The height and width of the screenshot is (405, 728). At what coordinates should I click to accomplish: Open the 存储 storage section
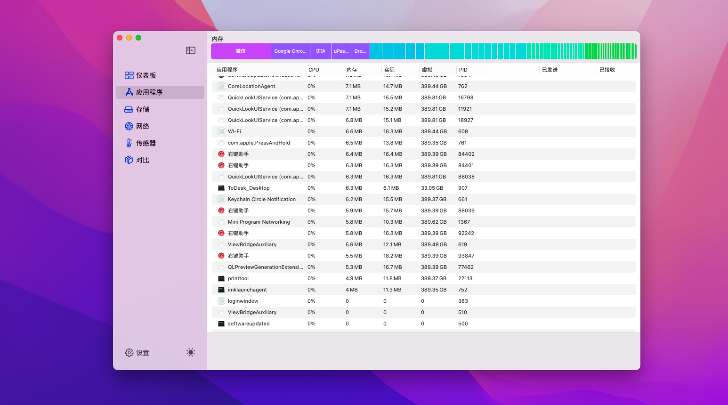pyautogui.click(x=137, y=109)
